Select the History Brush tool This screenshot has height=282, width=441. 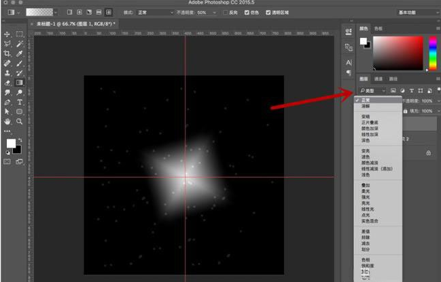point(20,73)
